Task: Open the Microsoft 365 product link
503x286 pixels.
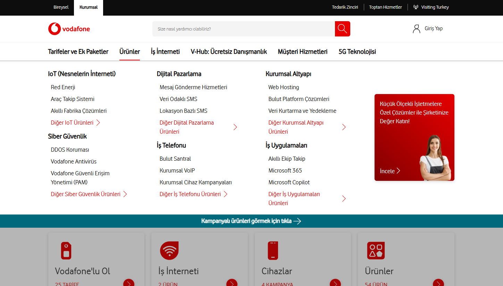Action: click(285, 170)
